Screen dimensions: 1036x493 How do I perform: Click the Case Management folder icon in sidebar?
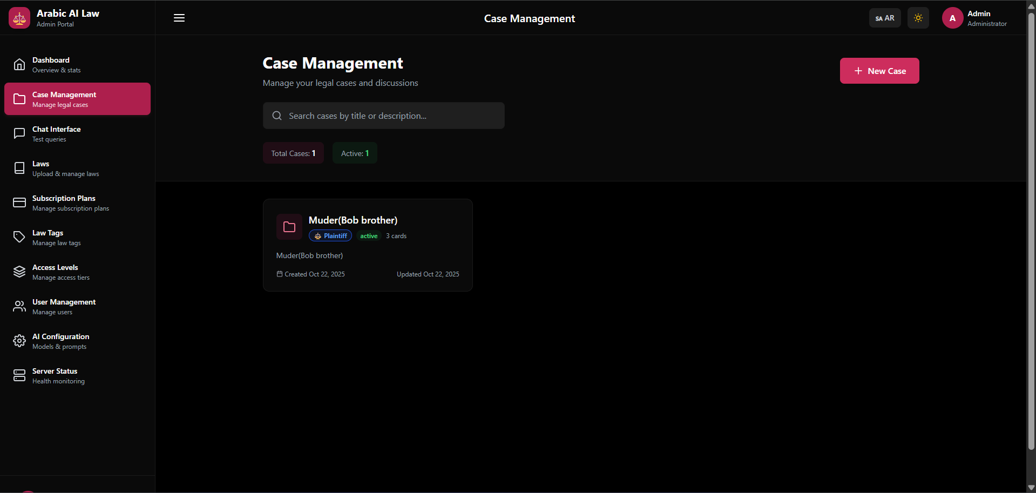19,99
